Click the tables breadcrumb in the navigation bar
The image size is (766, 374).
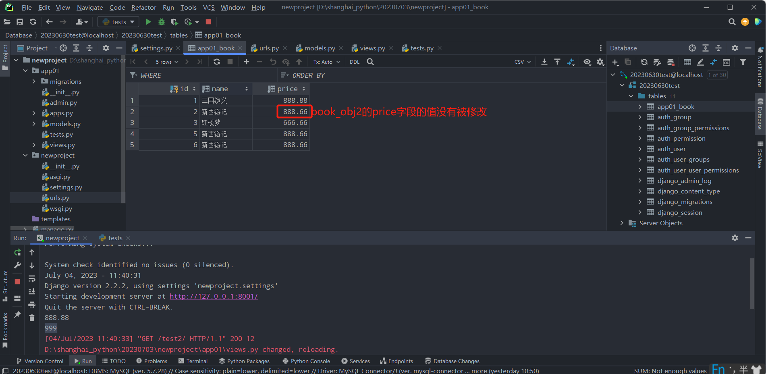tap(179, 35)
